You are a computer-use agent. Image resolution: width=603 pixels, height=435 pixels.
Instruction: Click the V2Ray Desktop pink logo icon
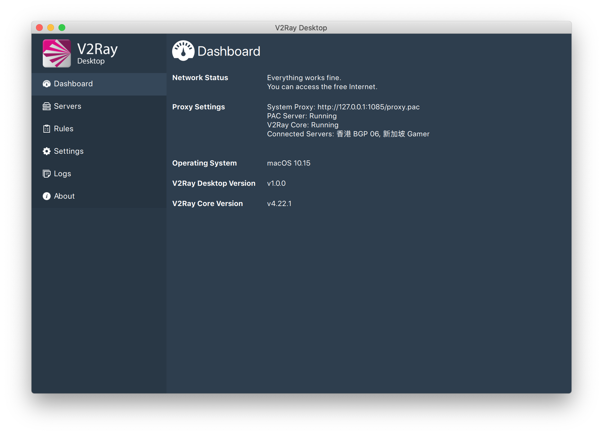(57, 53)
